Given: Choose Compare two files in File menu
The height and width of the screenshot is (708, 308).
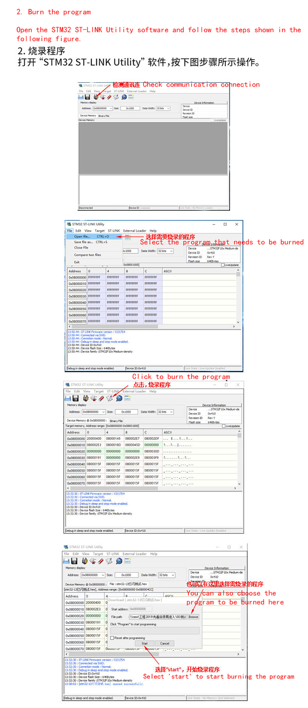Looking at the screenshot, I should [94, 255].
